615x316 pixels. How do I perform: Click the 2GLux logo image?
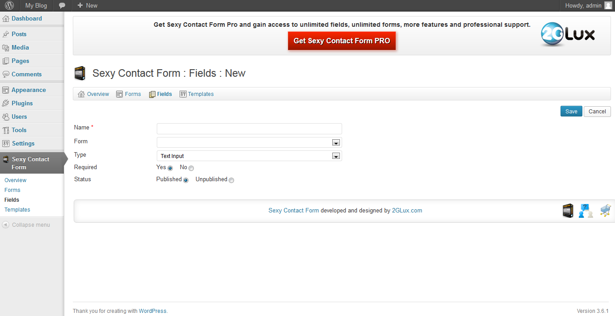coord(568,35)
